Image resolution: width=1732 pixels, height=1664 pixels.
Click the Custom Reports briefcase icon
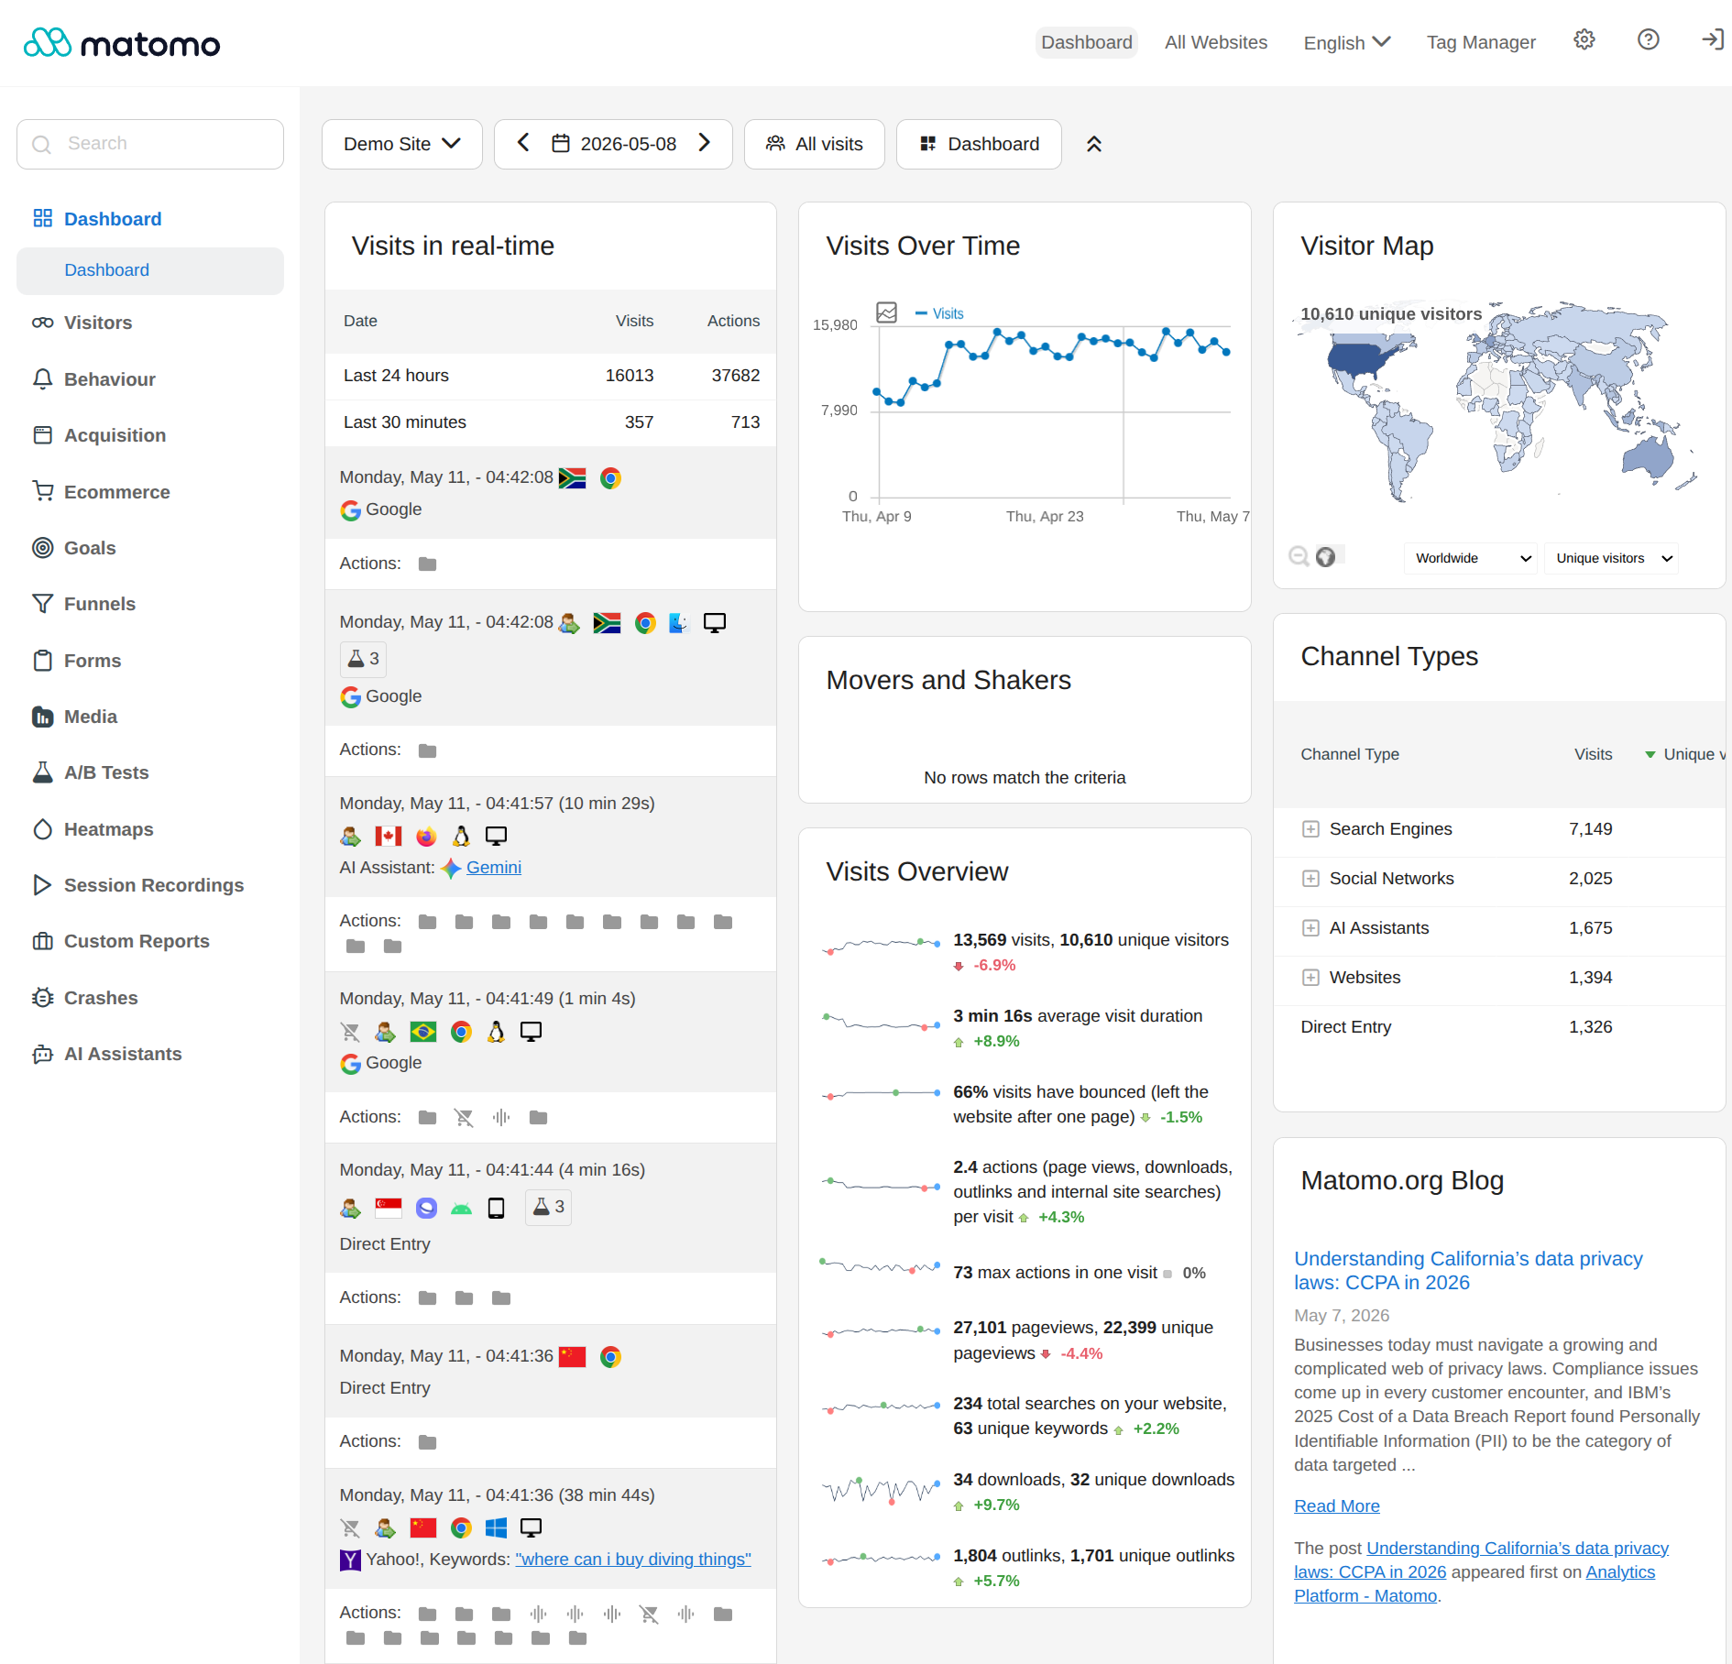pyautogui.click(x=43, y=941)
